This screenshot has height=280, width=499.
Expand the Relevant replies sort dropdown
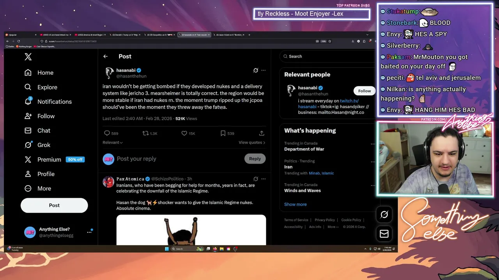click(x=113, y=142)
